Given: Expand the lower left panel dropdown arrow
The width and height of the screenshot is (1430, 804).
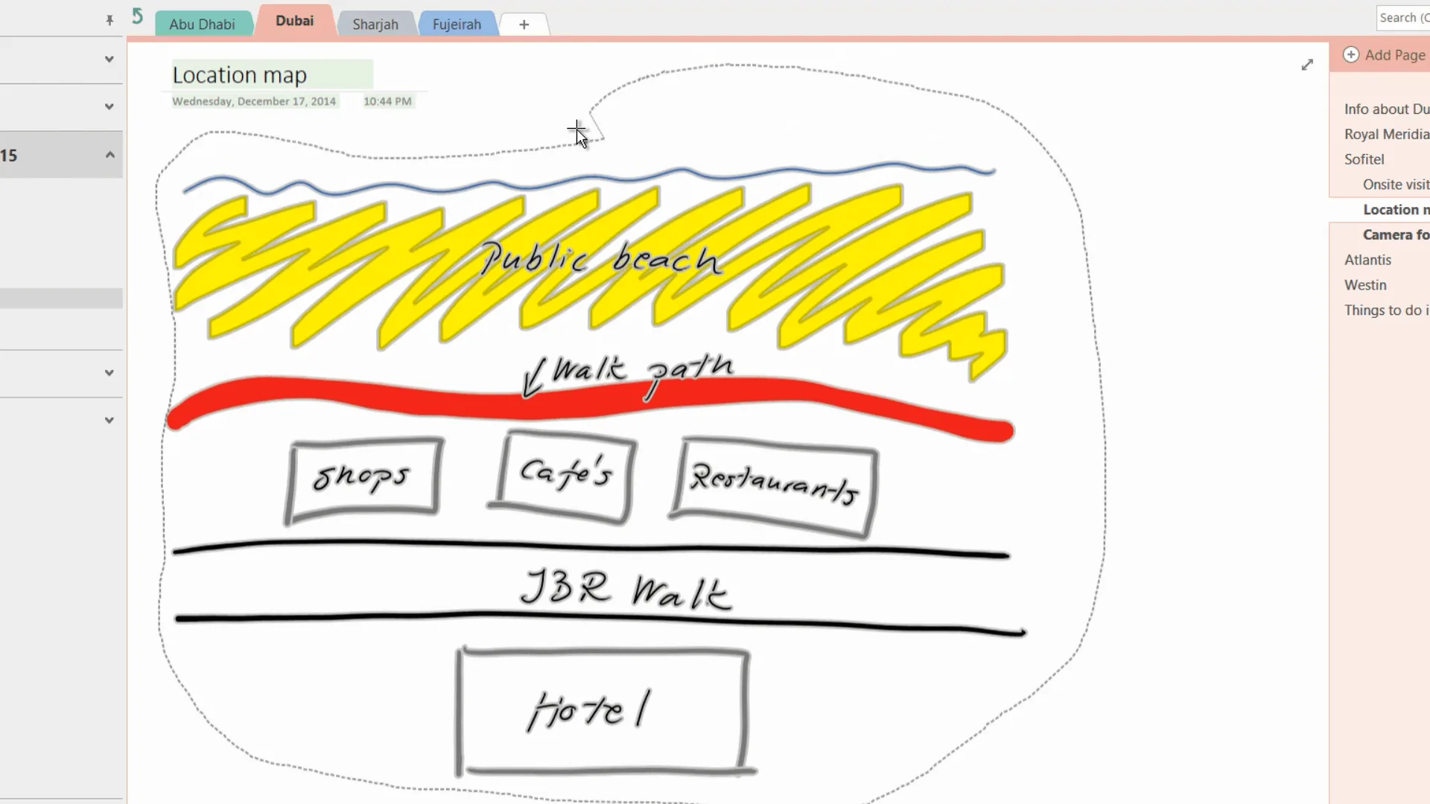Looking at the screenshot, I should tap(109, 420).
